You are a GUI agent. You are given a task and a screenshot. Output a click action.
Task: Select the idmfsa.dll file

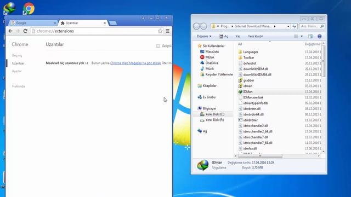point(247,148)
